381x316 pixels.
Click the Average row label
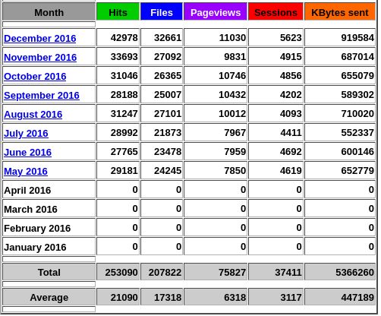point(49,296)
